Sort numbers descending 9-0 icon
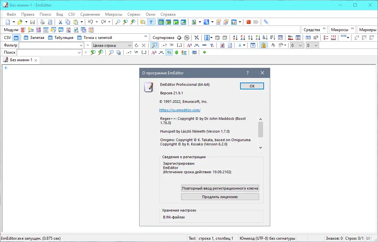 click(258, 38)
